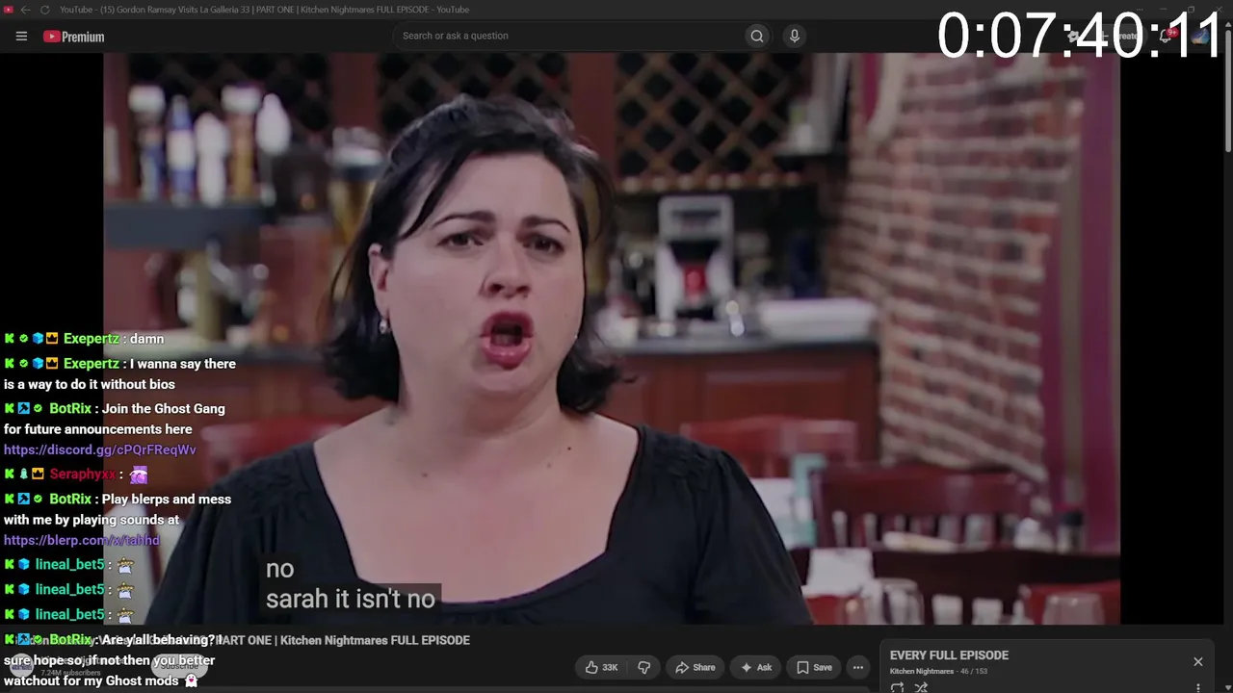The width and height of the screenshot is (1233, 693).
Task: Click chat text 'Play blerps and mess'
Action: 167,500
